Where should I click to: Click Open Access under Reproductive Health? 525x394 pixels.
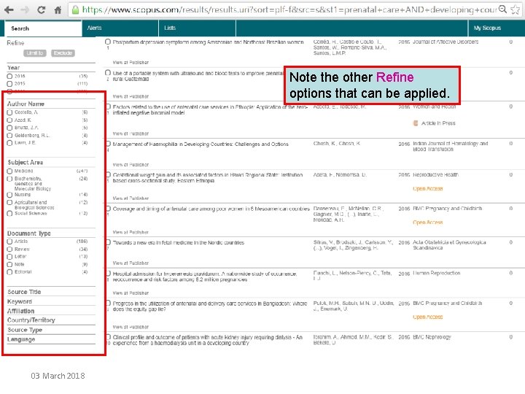(428, 189)
